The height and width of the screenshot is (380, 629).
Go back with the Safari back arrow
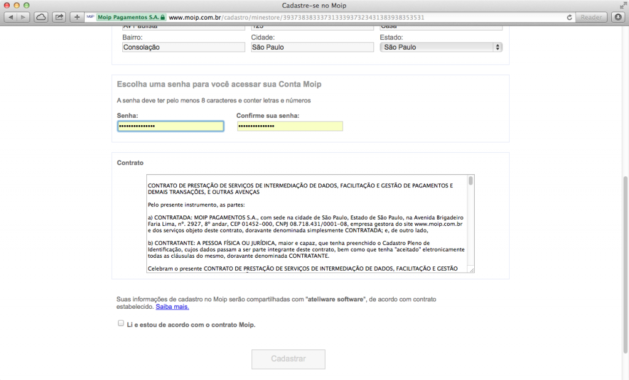pos(10,17)
